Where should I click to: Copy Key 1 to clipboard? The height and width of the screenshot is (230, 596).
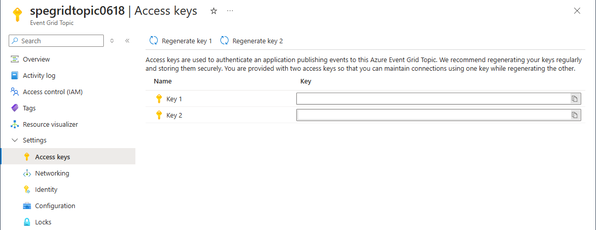click(574, 99)
